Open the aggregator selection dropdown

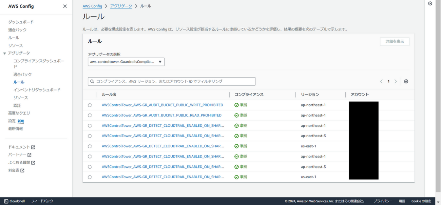(x=126, y=62)
